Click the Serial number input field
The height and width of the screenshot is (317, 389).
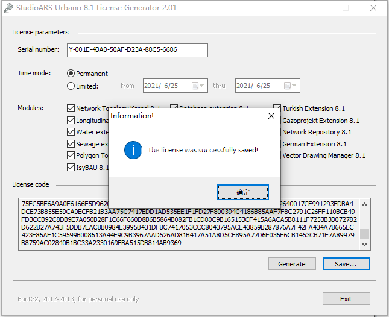138,50
